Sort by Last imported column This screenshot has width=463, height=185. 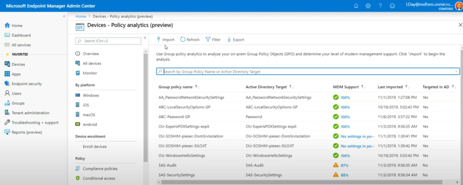click(x=394, y=87)
